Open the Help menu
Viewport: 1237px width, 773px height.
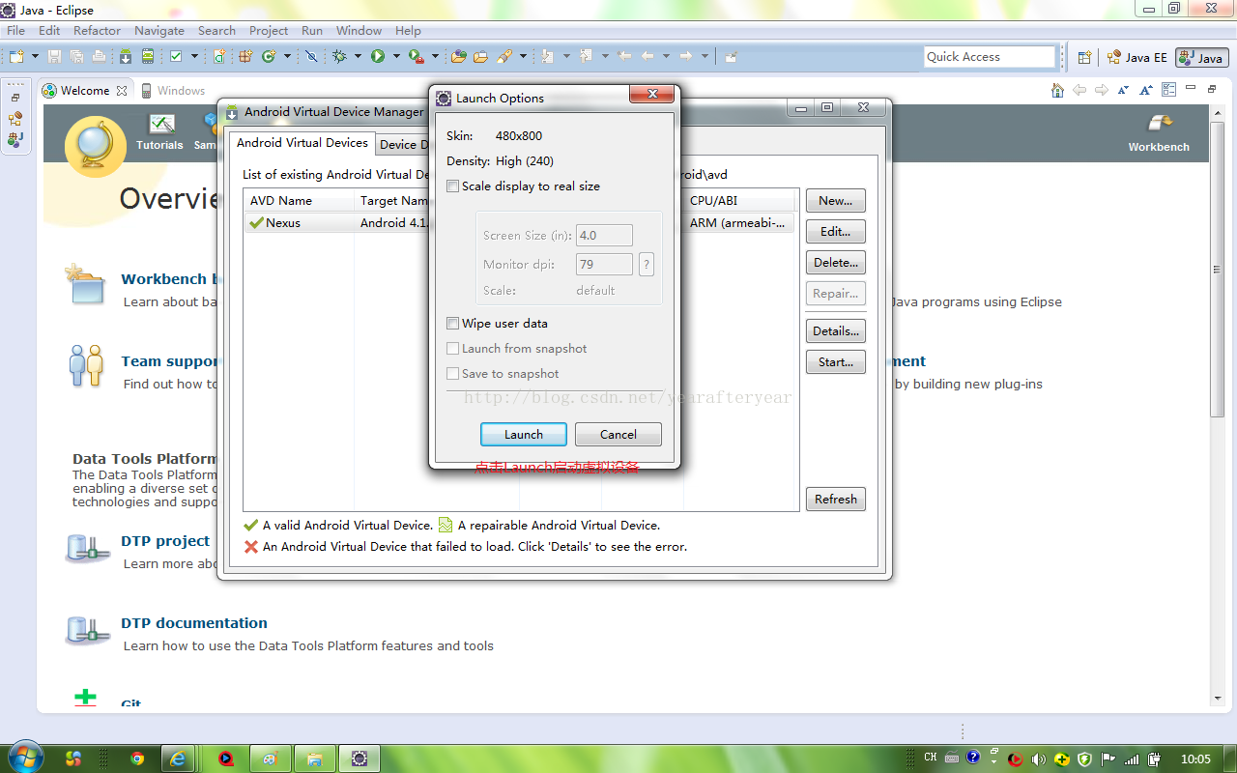point(408,31)
